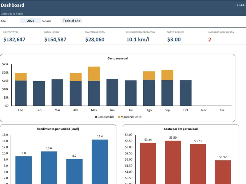Click the 14.4 km/l performance bar
This screenshot has width=246, height=184.
click(100, 162)
